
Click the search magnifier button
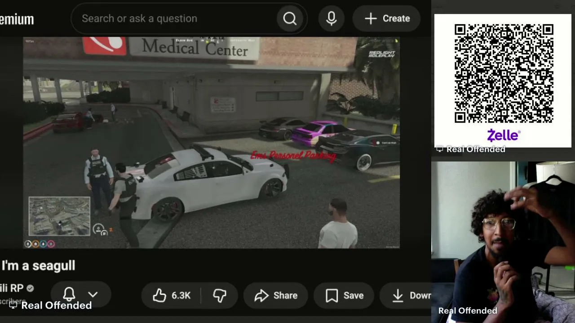pyautogui.click(x=290, y=18)
